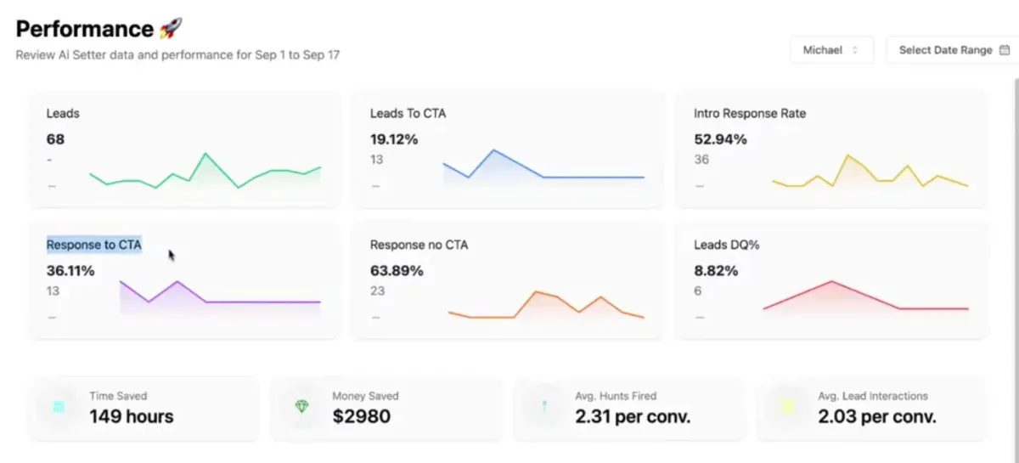Screen dimensions: 1019x463
Task: Click the Time Saved card icon
Action: [x=59, y=407]
